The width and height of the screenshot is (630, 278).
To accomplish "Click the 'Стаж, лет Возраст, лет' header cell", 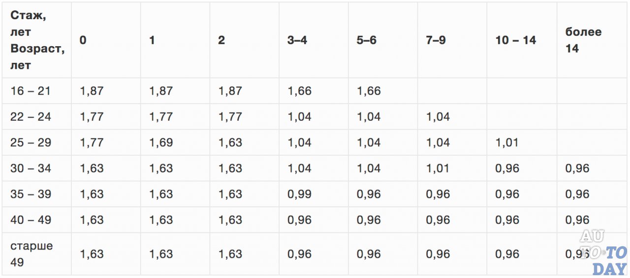I will 37,40.
